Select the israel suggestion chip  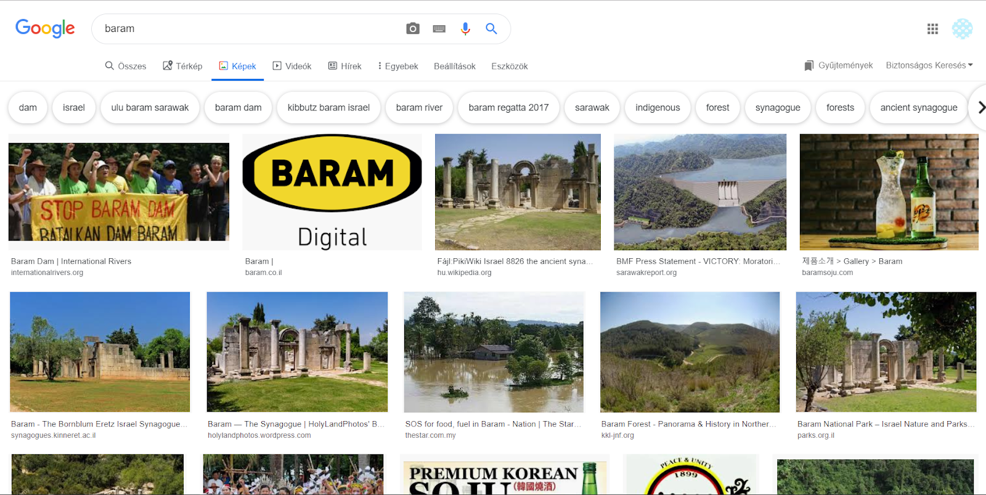pyautogui.click(x=74, y=107)
